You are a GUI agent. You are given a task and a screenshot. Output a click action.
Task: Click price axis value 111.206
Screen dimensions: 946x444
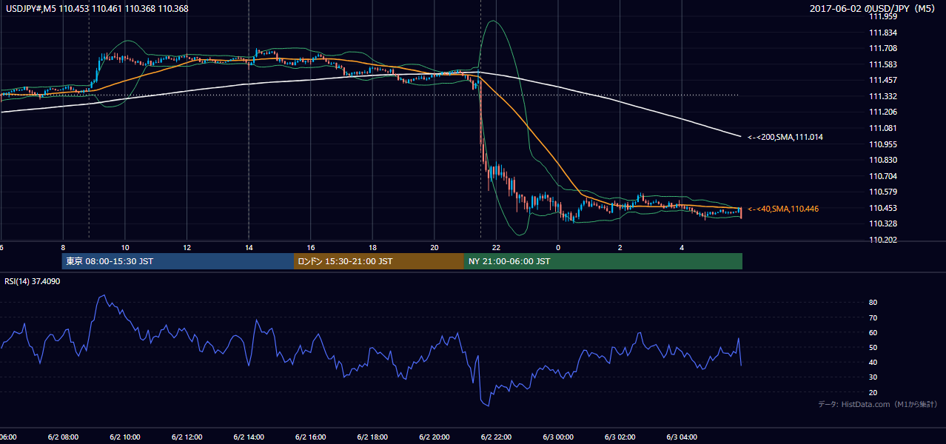click(x=882, y=112)
